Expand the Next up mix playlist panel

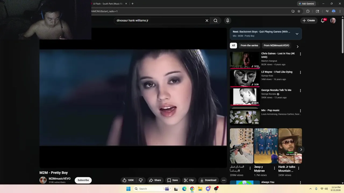point(297,34)
